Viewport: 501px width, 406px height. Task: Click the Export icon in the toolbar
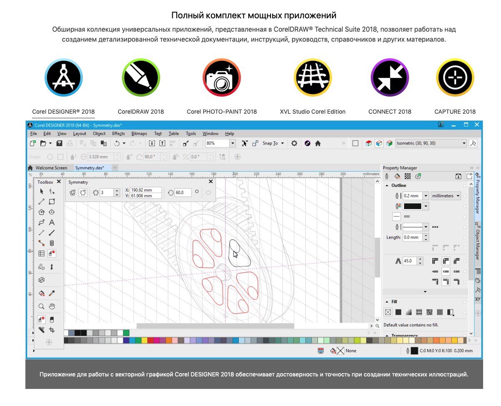point(162,143)
